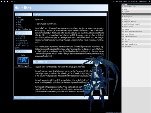Visit the Writing page
Image resolution: width=151 pixels, height=113 pixels.
point(20,27)
